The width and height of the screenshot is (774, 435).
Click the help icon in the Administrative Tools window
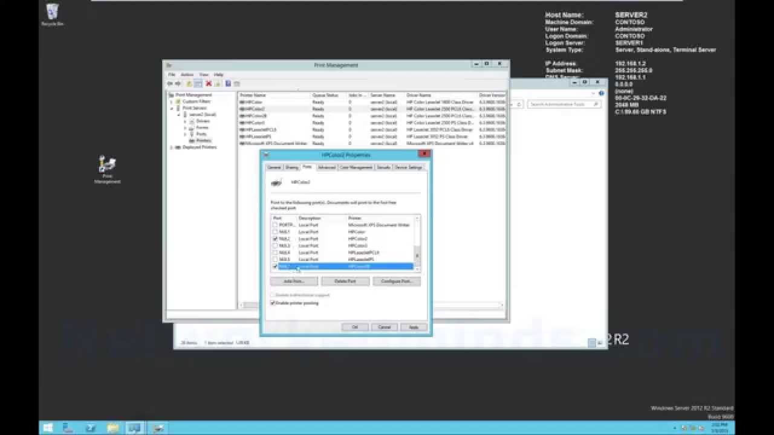pyautogui.click(x=602, y=94)
